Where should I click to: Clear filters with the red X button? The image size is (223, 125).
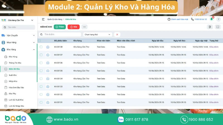click(x=117, y=34)
